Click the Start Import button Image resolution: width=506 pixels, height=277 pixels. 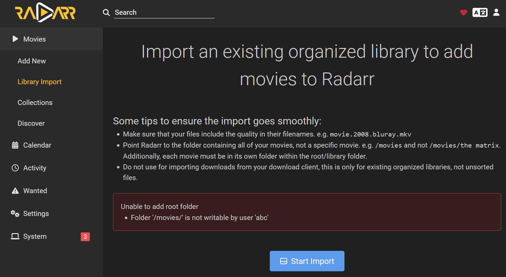[307, 261]
